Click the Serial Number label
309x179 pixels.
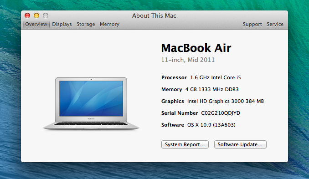(180, 113)
